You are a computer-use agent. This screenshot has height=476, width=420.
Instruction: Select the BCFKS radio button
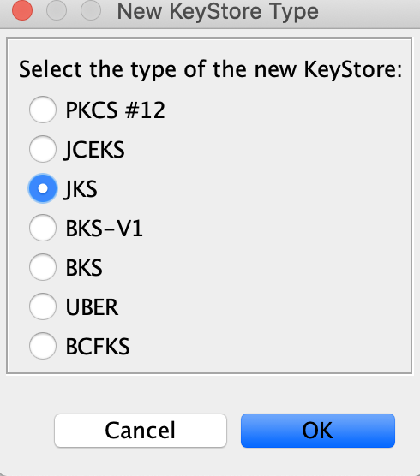point(43,347)
